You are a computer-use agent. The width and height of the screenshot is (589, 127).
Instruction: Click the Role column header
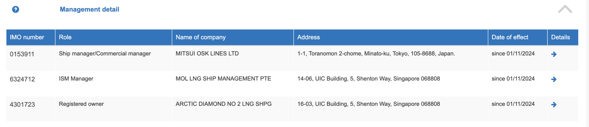click(65, 37)
